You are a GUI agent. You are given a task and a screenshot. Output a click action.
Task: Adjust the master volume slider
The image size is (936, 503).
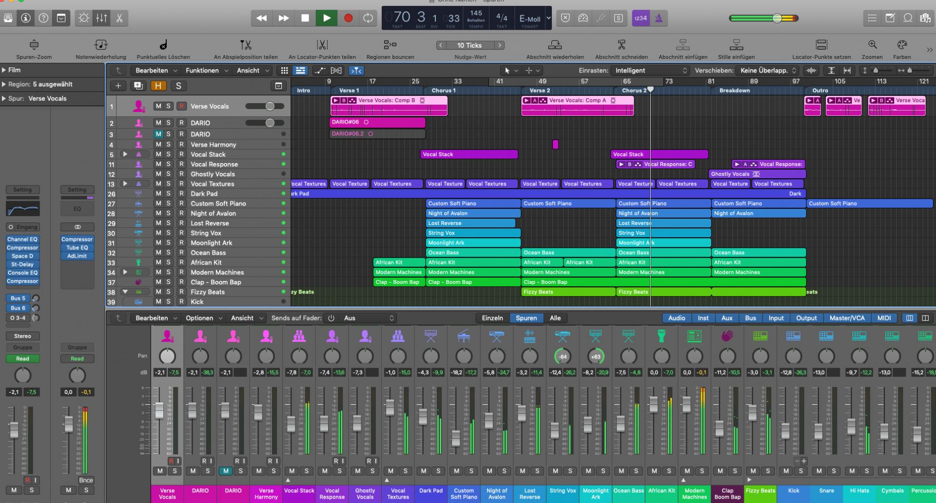(764, 18)
